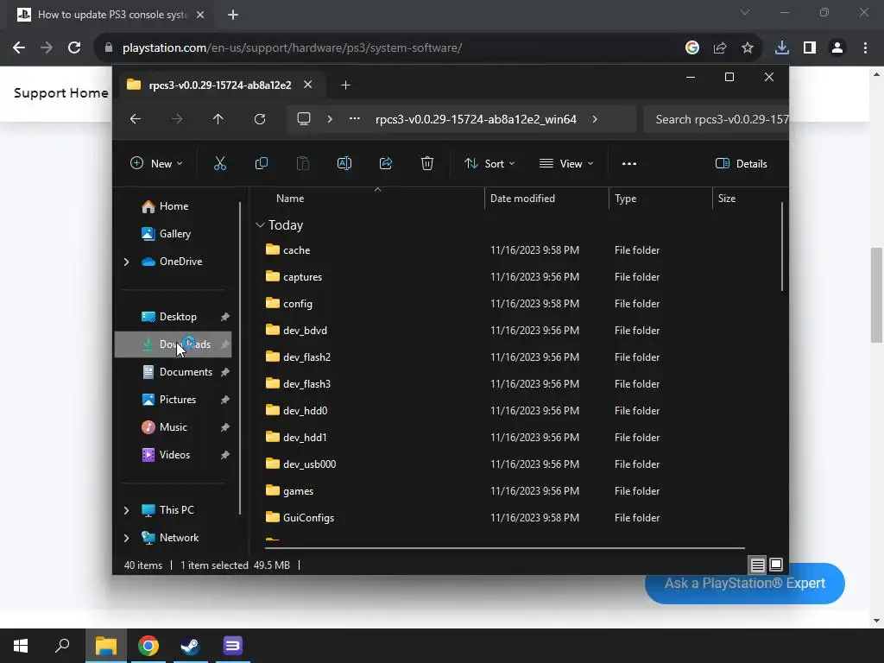
Task: Add a new File Explorer tab
Action: pyautogui.click(x=345, y=85)
